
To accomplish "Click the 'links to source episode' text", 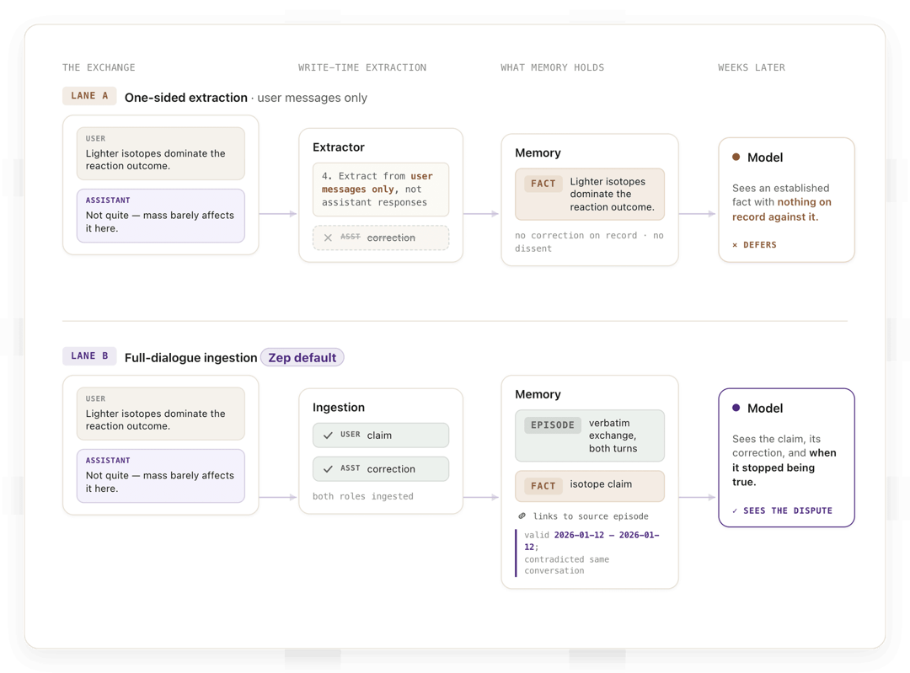I will click(591, 516).
